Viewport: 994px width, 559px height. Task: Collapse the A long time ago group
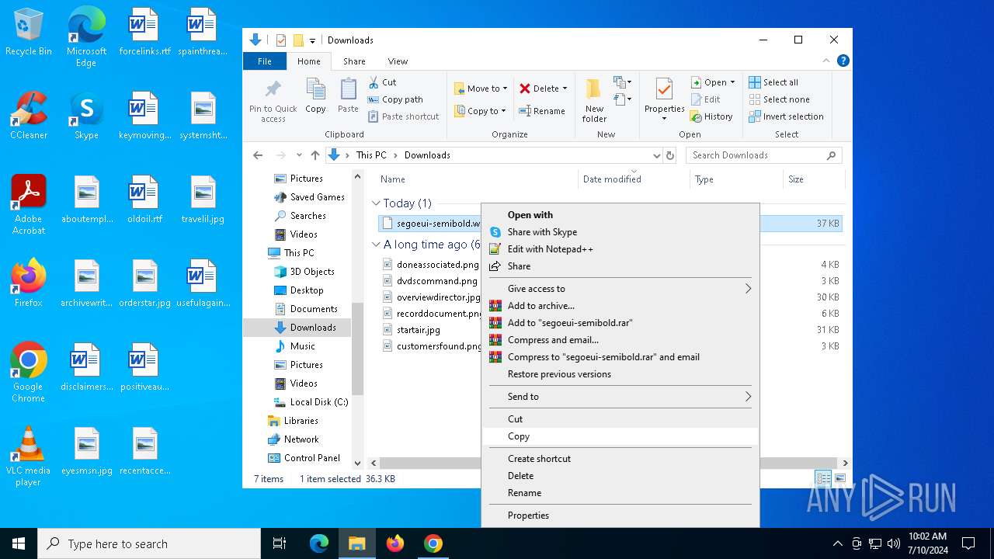click(376, 245)
